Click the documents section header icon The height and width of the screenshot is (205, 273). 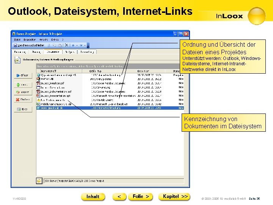(17, 60)
